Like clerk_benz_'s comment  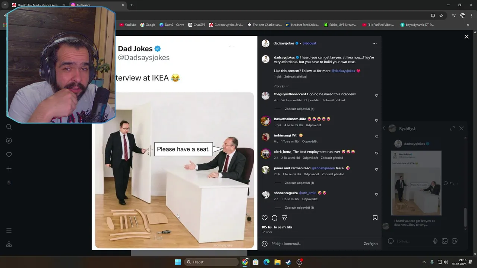coord(376,153)
